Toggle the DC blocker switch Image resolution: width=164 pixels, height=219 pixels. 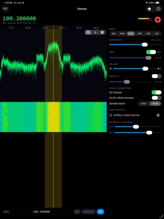[157, 92]
